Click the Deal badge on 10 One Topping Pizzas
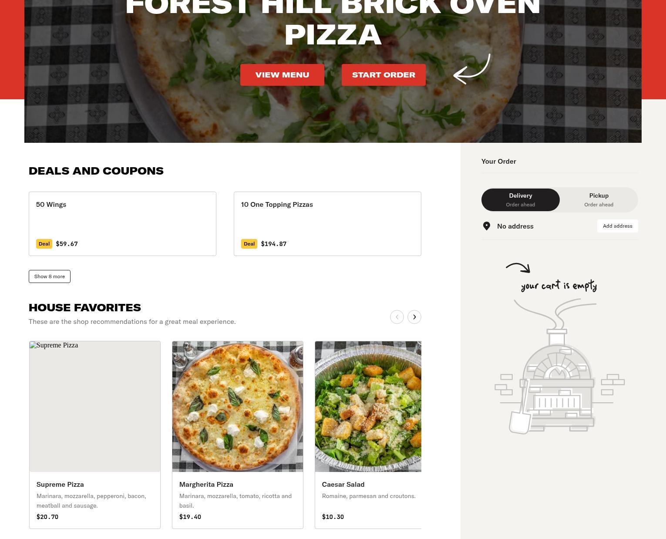Viewport: 666px width, 539px height. 249,244
